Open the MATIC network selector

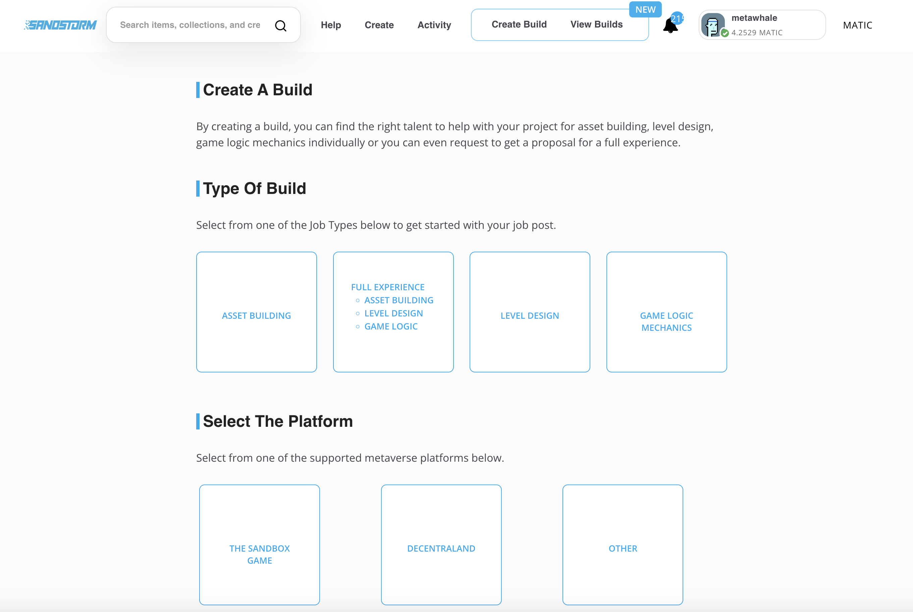857,25
